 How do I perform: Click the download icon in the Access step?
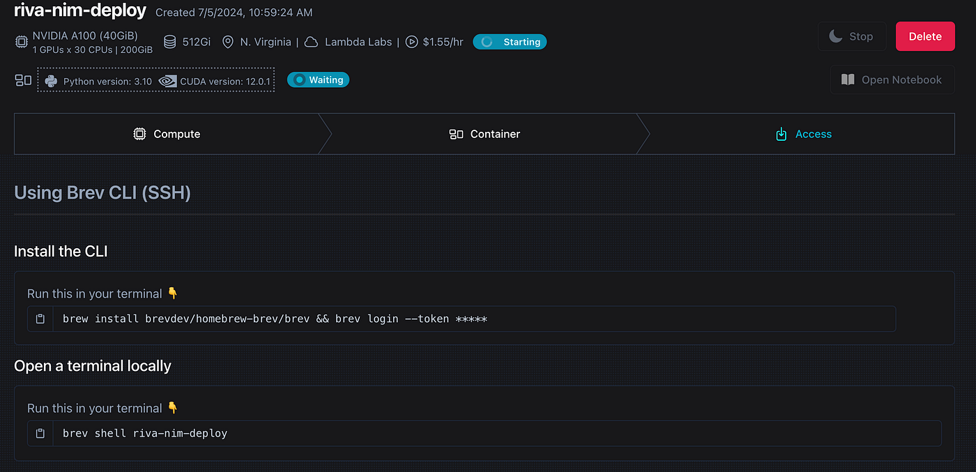click(x=781, y=134)
